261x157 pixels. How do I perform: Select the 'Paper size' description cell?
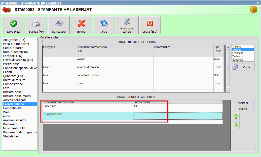click(88, 108)
